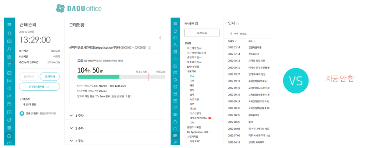Select 내부회계관리제도 folder in tree

[199, 118]
